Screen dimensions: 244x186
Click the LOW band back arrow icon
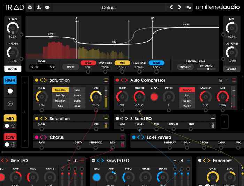pos(14,144)
